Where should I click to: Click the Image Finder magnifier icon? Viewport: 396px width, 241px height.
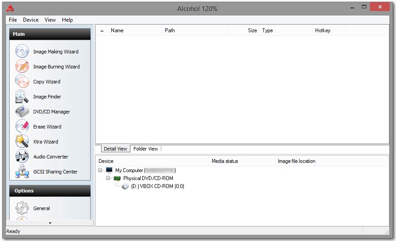click(22, 97)
